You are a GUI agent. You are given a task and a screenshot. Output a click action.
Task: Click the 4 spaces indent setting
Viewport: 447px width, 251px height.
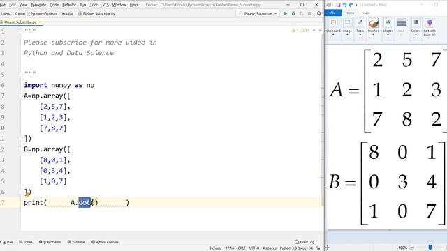point(270,248)
